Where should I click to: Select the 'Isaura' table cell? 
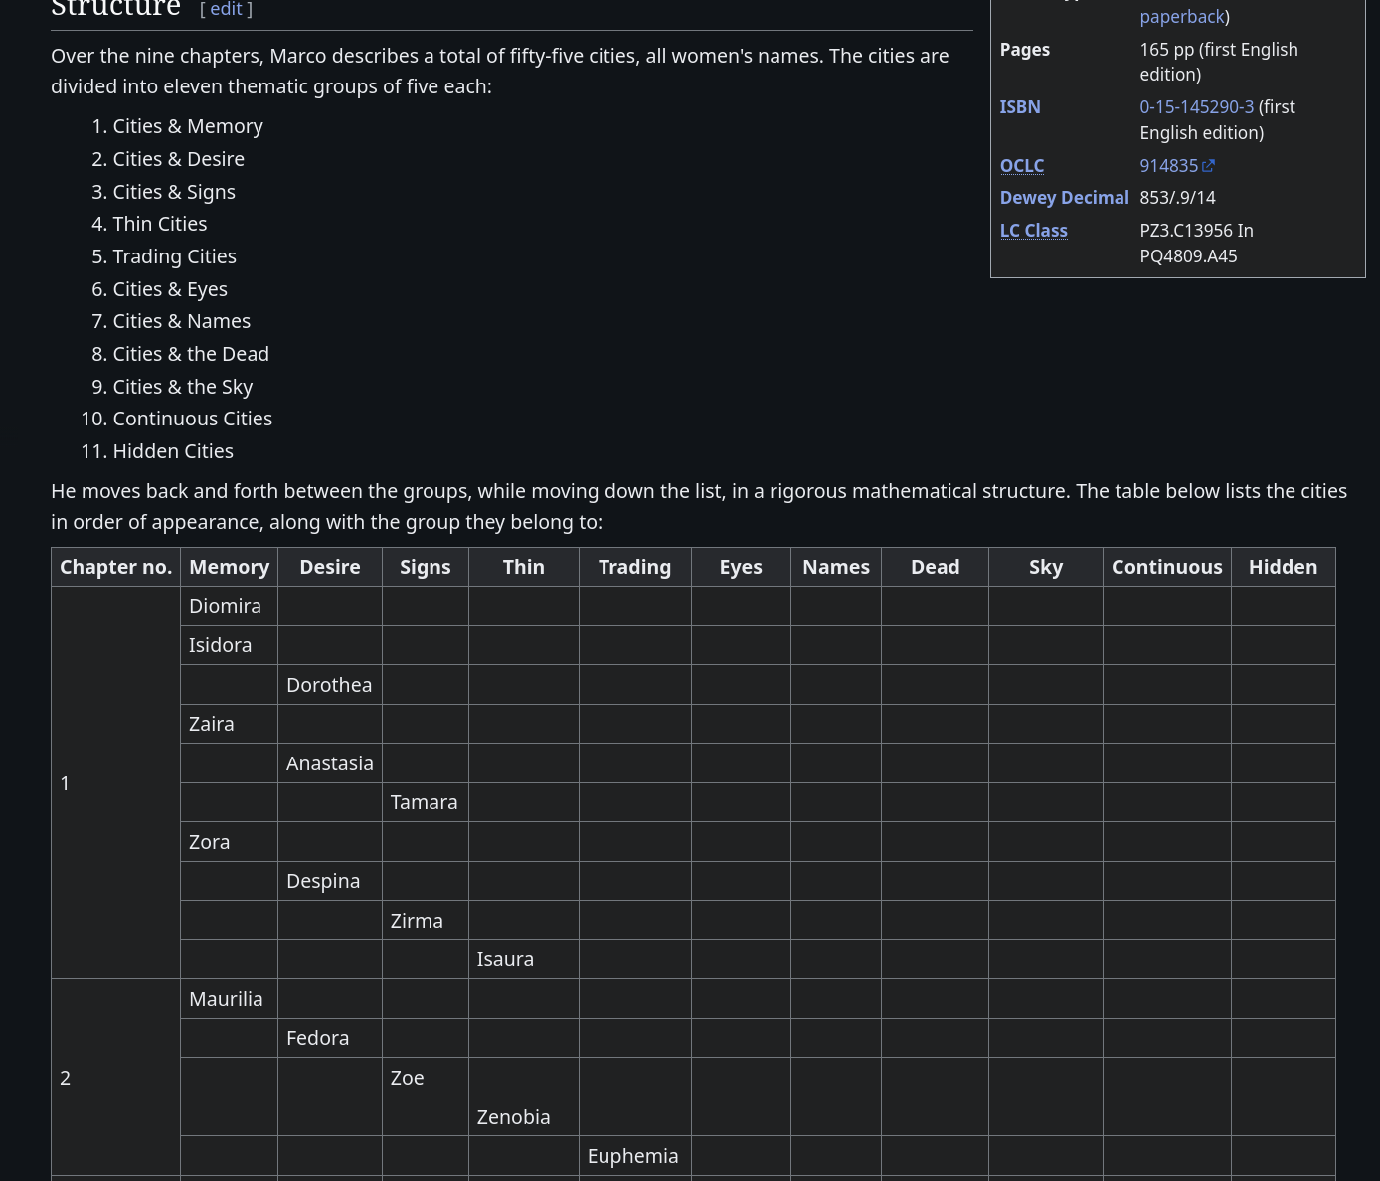(x=524, y=959)
